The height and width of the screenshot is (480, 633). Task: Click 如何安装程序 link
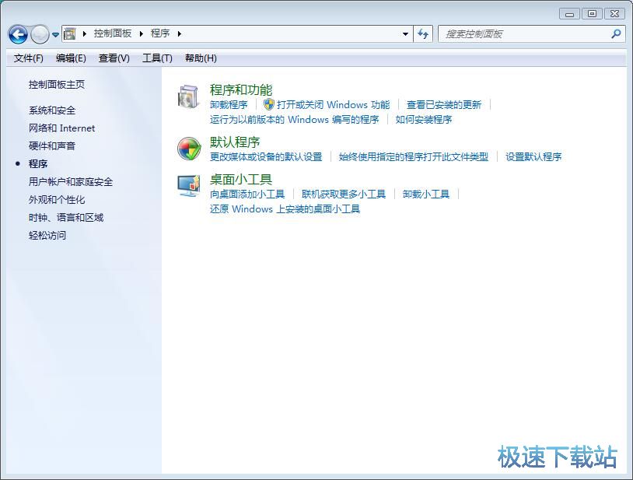424,120
